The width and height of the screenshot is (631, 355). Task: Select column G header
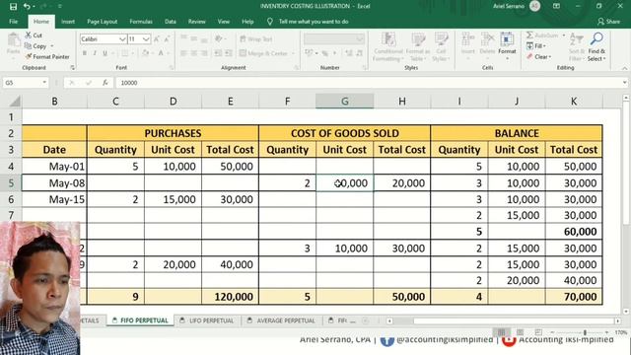[x=344, y=101]
